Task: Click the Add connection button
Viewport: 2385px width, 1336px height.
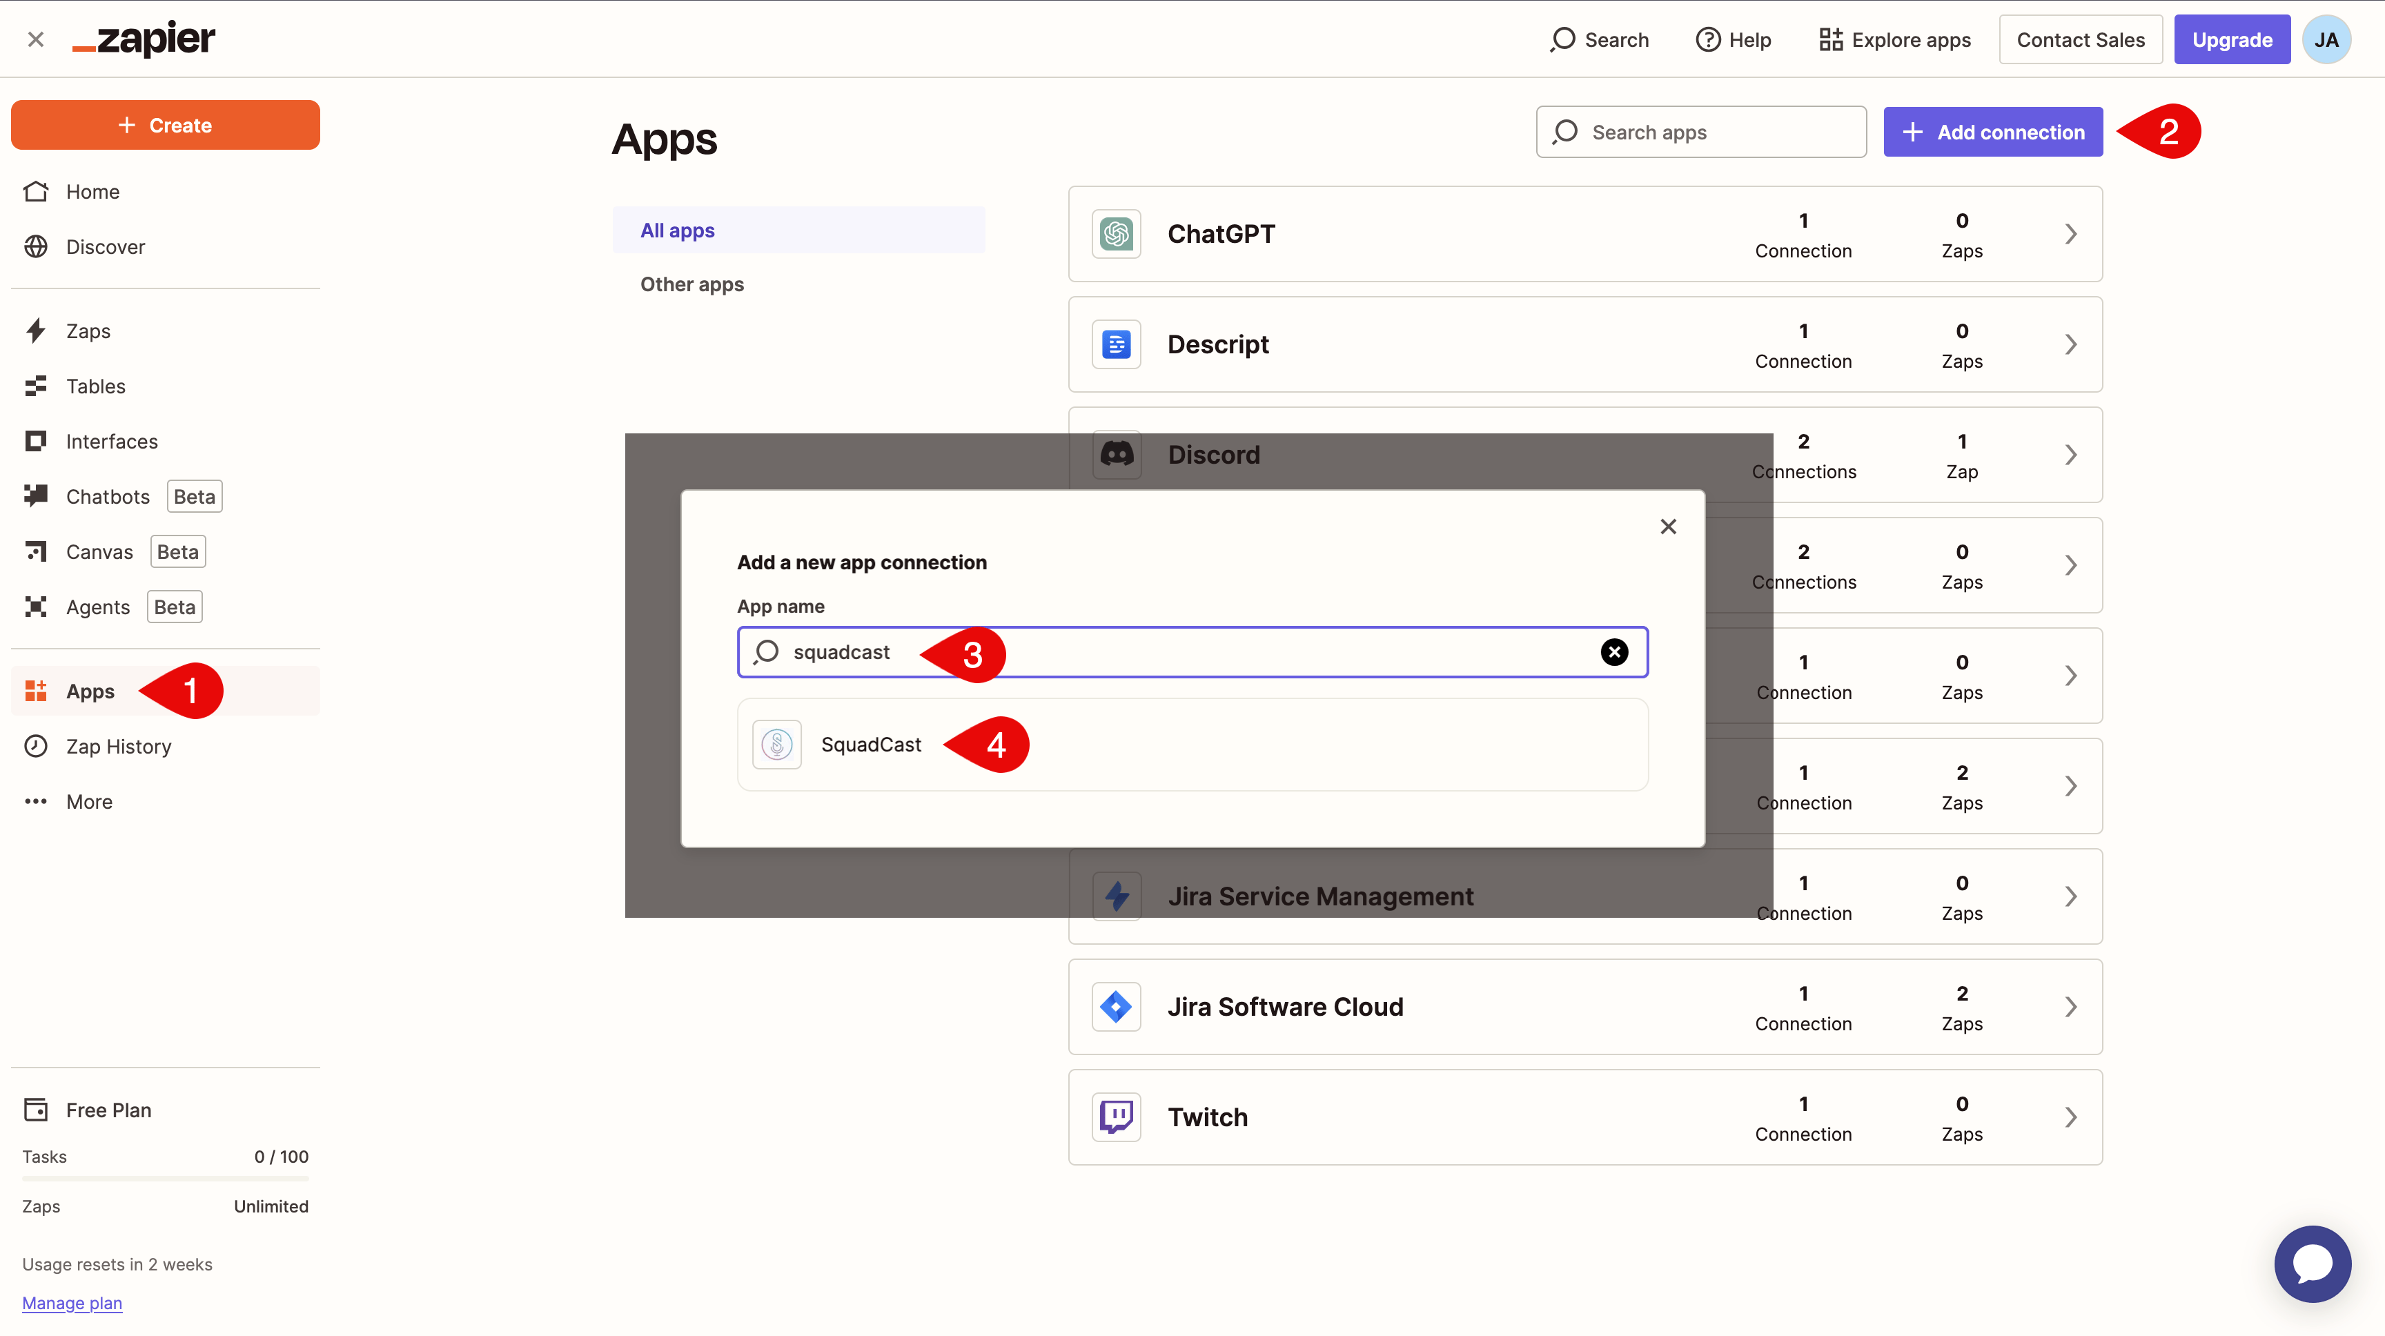Action: coord(1992,132)
